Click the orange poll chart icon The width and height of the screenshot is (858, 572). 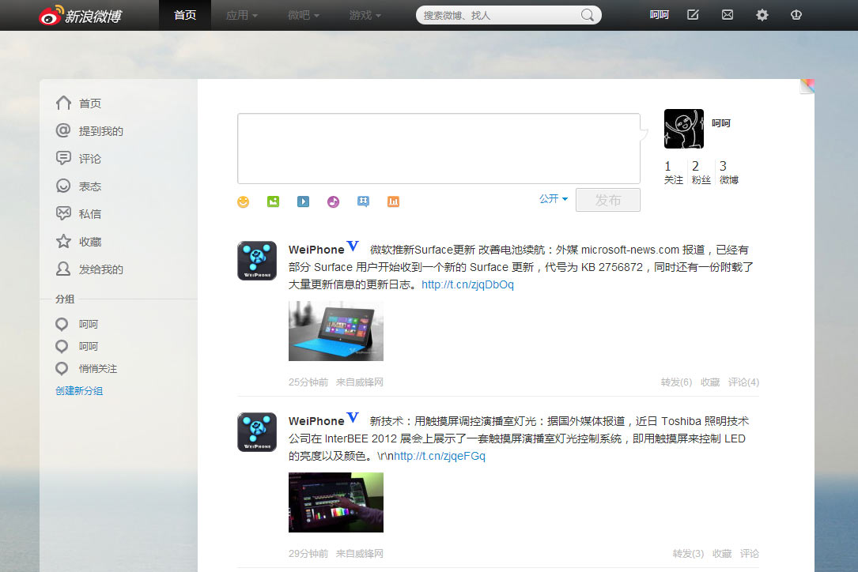tap(393, 201)
